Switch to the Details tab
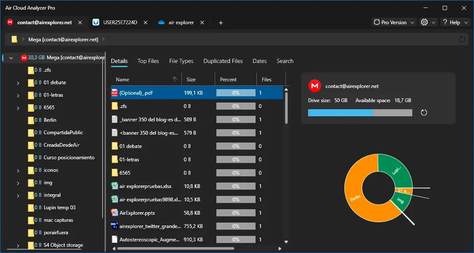 click(x=119, y=61)
